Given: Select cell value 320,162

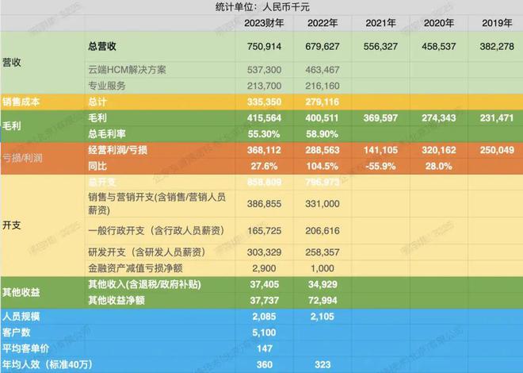Looking at the screenshot, I should tap(439, 150).
